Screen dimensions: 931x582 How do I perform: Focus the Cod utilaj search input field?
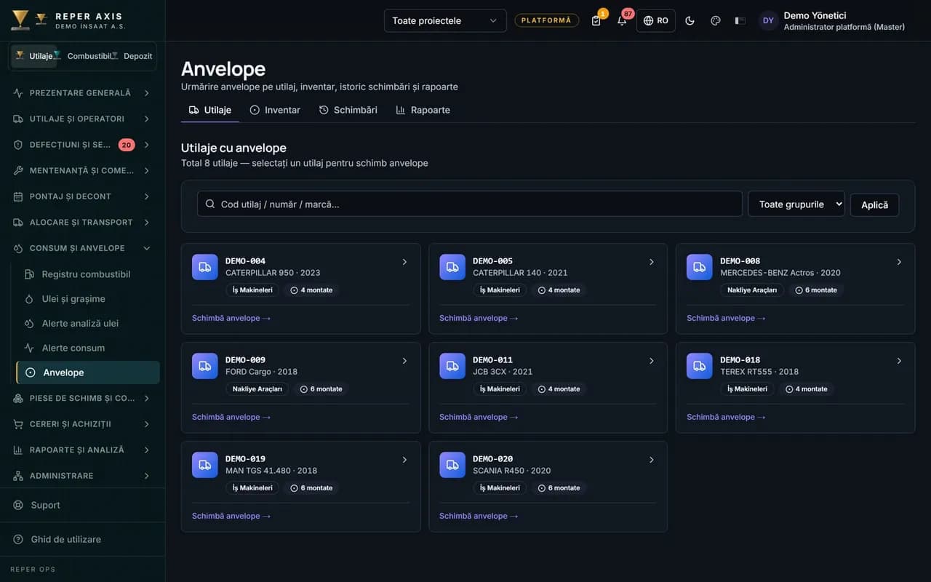[x=470, y=204]
